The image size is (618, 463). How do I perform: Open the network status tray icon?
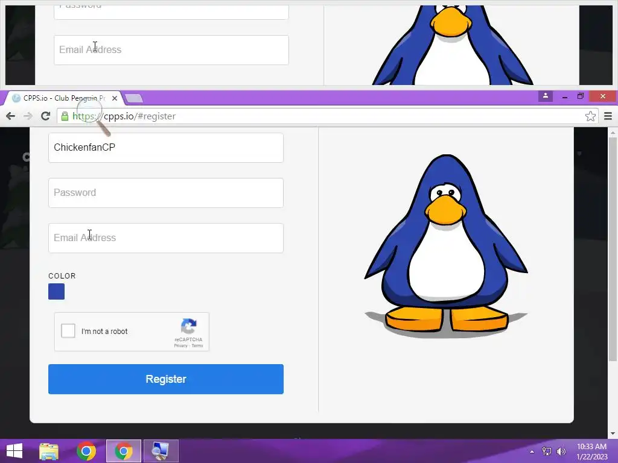pos(546,452)
